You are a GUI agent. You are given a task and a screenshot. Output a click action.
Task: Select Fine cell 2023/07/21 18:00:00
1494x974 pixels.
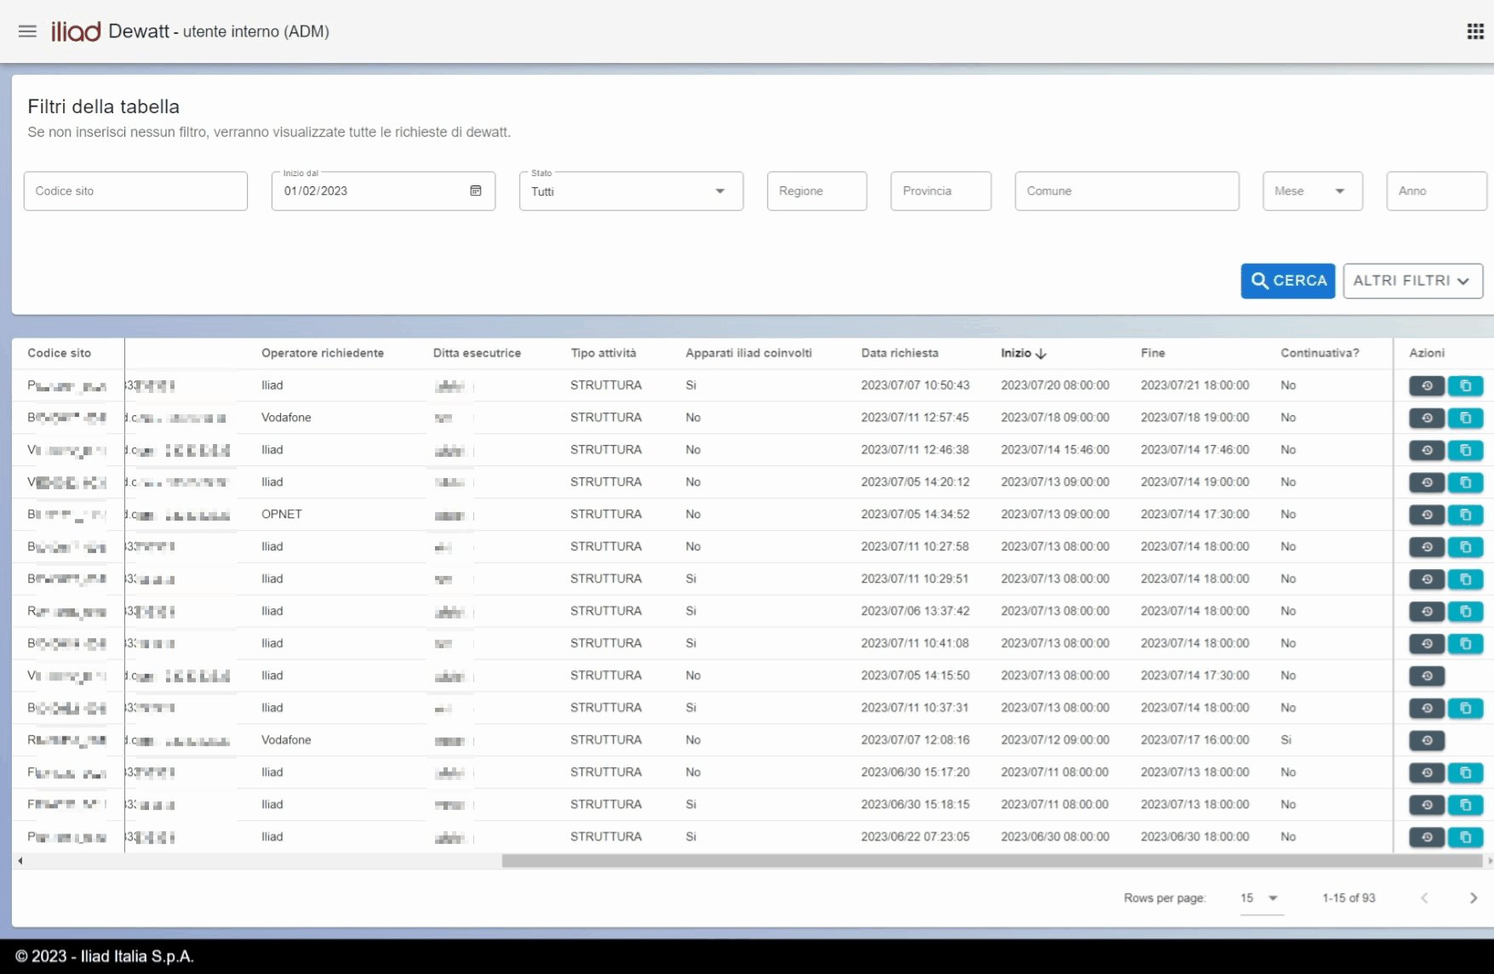pos(1194,385)
